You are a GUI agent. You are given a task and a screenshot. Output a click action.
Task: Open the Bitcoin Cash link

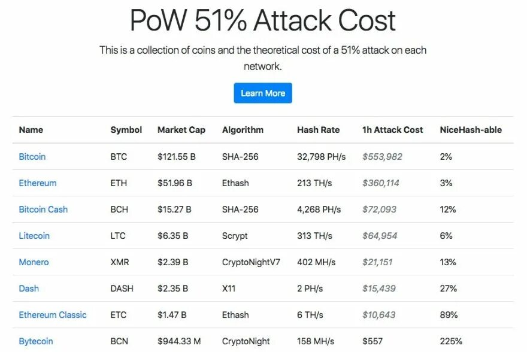[43, 210]
